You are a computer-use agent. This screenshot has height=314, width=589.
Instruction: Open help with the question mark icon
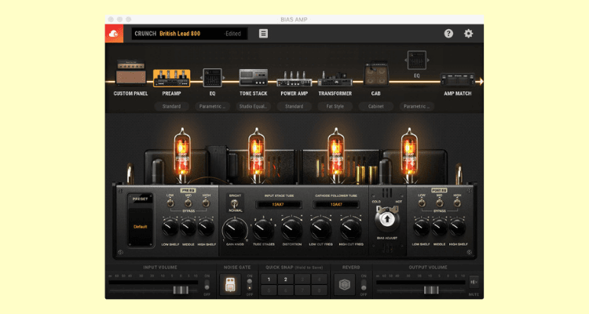pos(448,34)
